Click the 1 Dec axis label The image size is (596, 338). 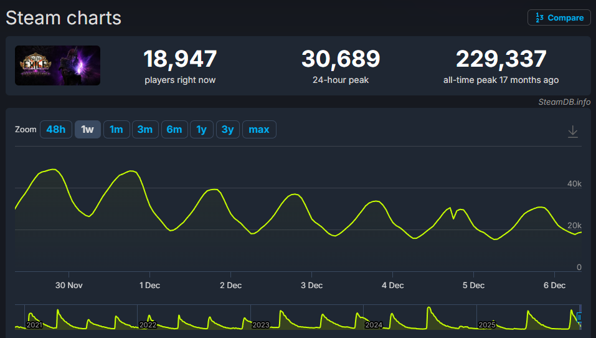click(x=149, y=286)
